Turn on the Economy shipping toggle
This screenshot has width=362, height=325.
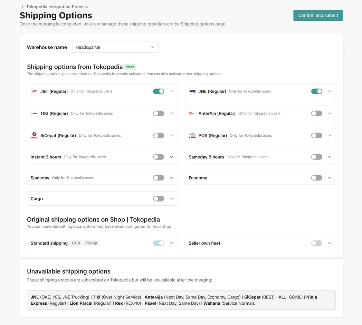pyautogui.click(x=316, y=178)
